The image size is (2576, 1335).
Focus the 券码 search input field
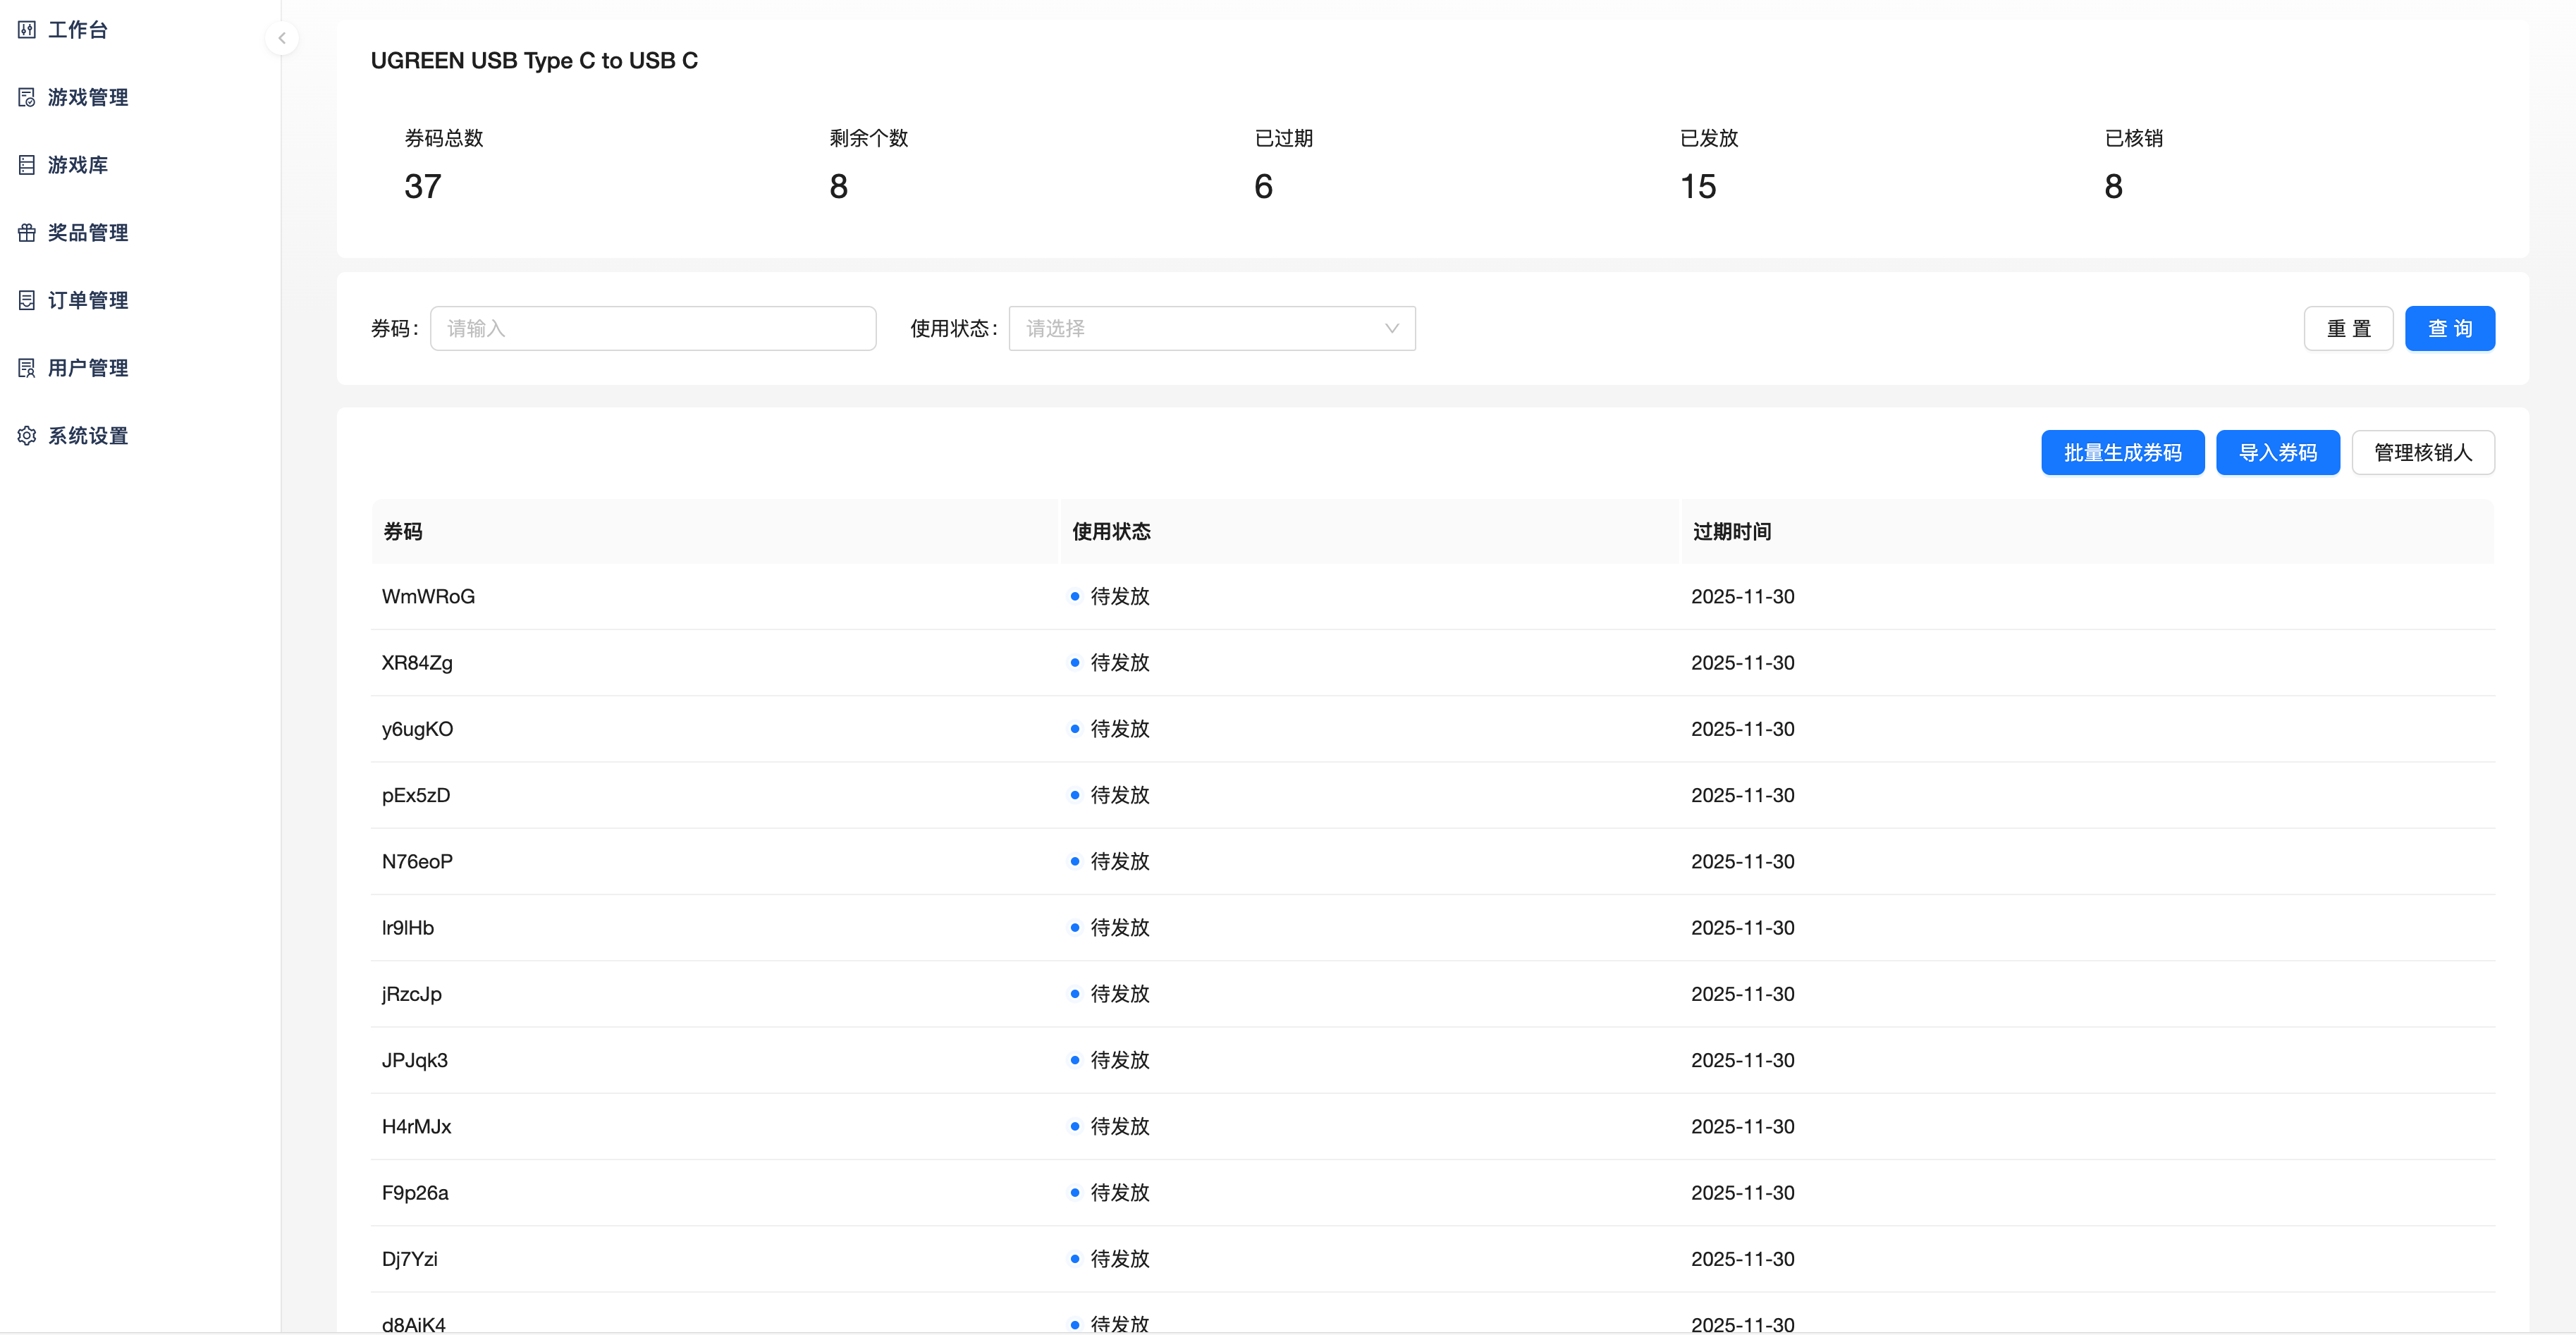[653, 328]
